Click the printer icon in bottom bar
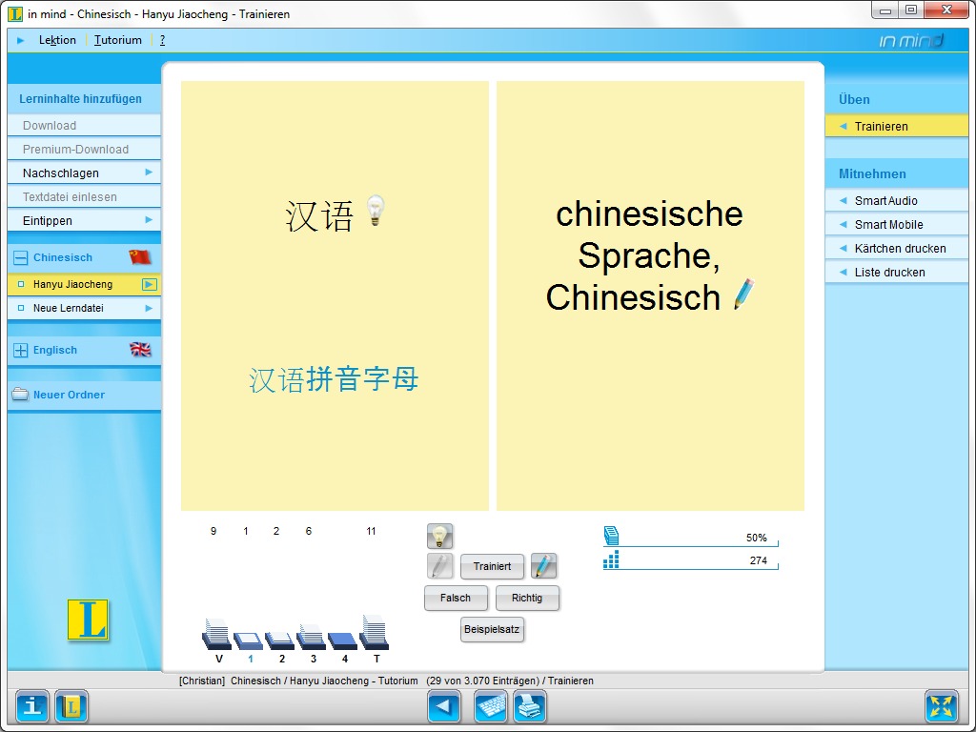 (530, 706)
